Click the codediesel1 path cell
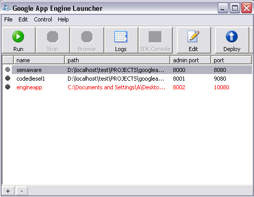This screenshot has height=197, width=254. pyautogui.click(x=116, y=79)
